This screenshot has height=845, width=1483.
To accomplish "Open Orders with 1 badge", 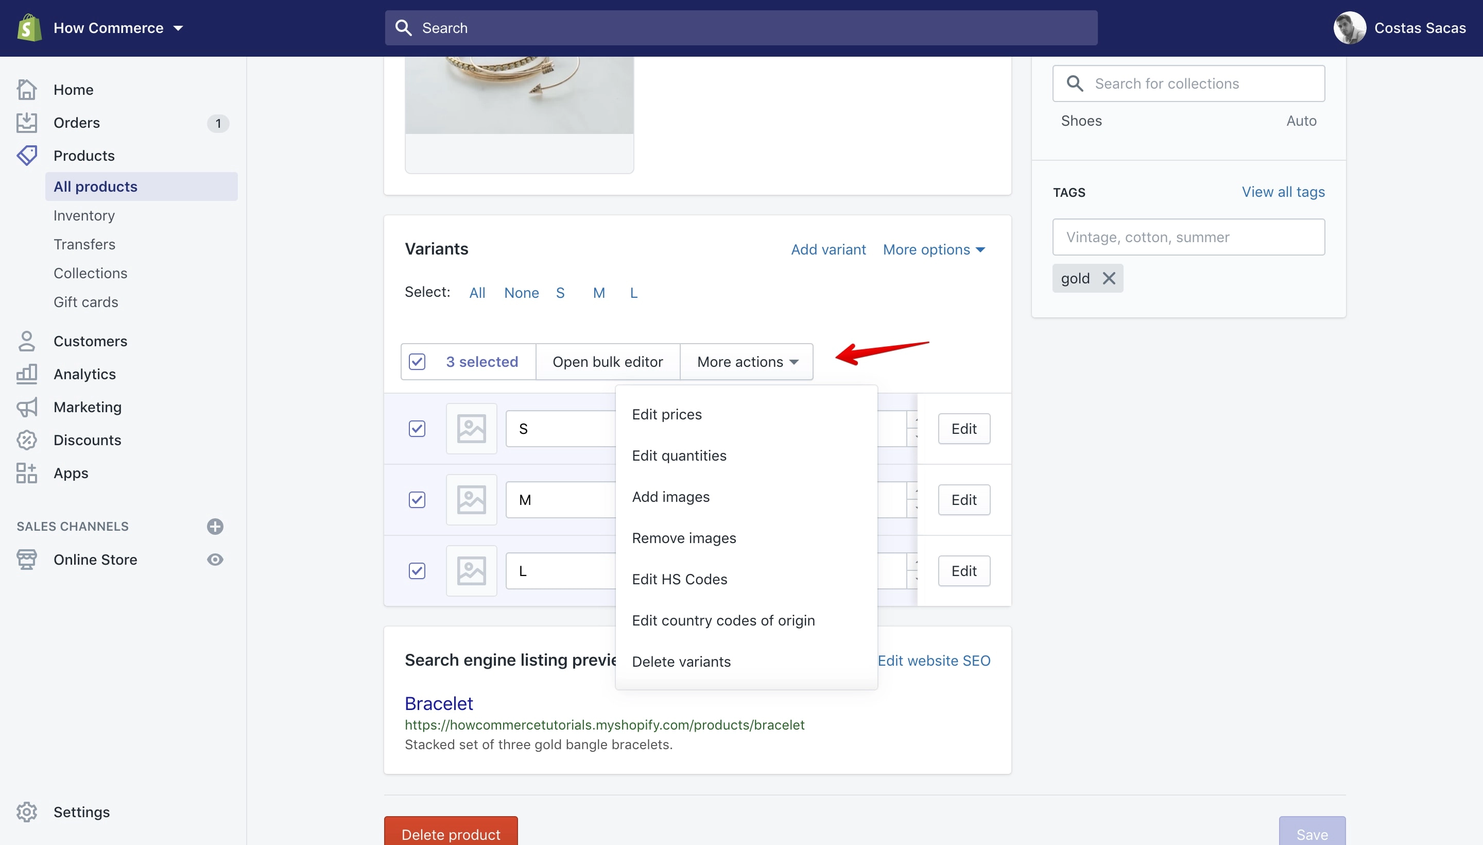I will (123, 123).
